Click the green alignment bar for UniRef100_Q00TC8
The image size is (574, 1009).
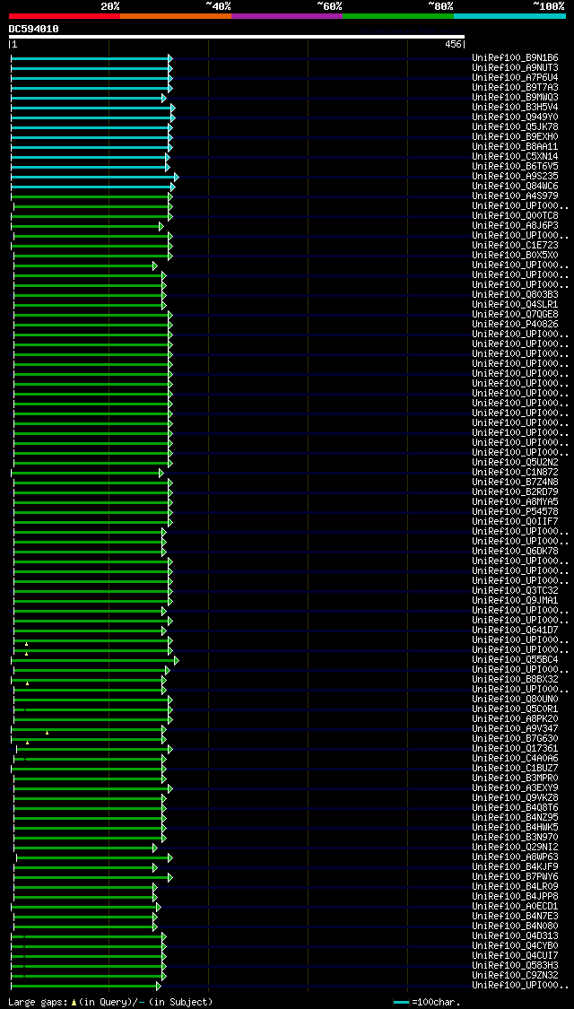point(90,216)
